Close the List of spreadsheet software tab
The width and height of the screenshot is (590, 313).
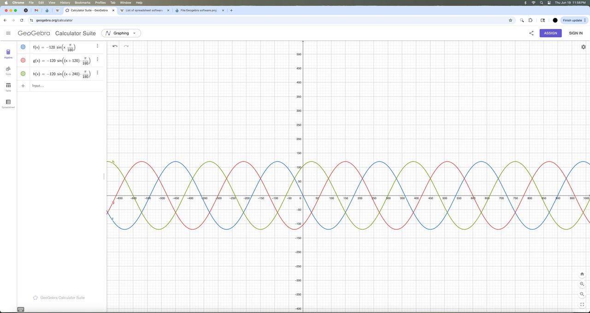[168, 10]
